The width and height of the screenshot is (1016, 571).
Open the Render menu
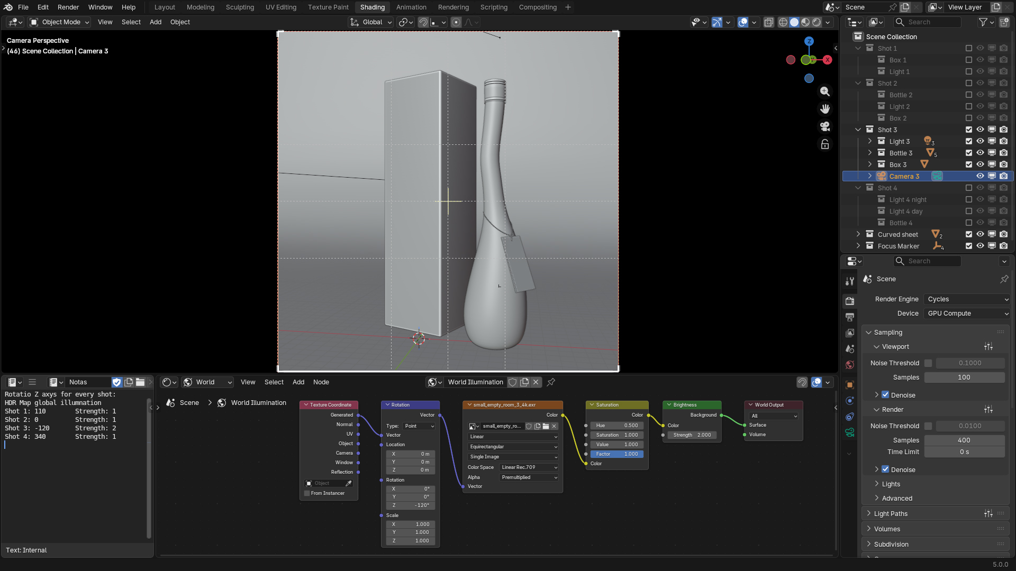(68, 7)
